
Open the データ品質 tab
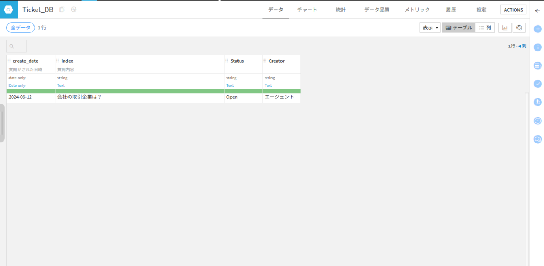point(376,10)
